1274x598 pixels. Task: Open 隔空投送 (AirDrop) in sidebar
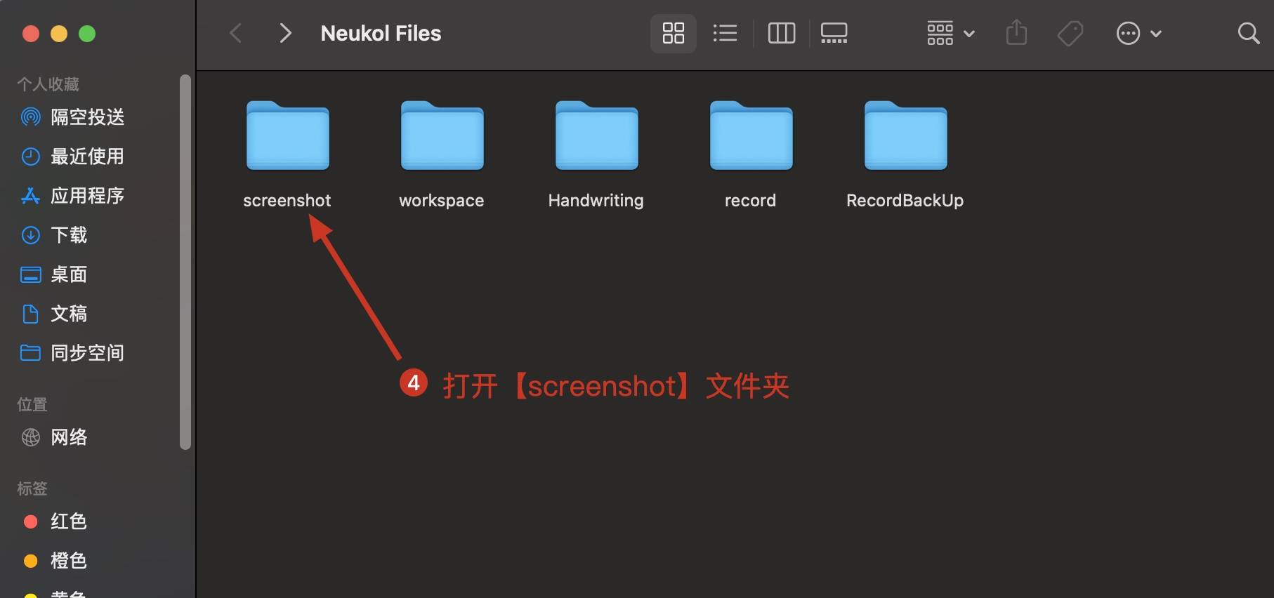point(88,117)
